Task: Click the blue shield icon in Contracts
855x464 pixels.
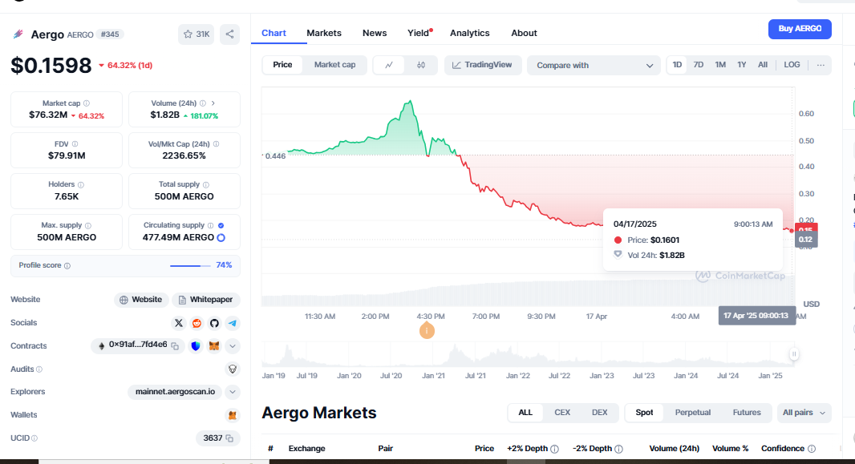Action: pos(196,346)
